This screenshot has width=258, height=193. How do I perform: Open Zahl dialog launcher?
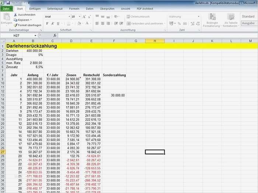pyautogui.click(x=199, y=30)
